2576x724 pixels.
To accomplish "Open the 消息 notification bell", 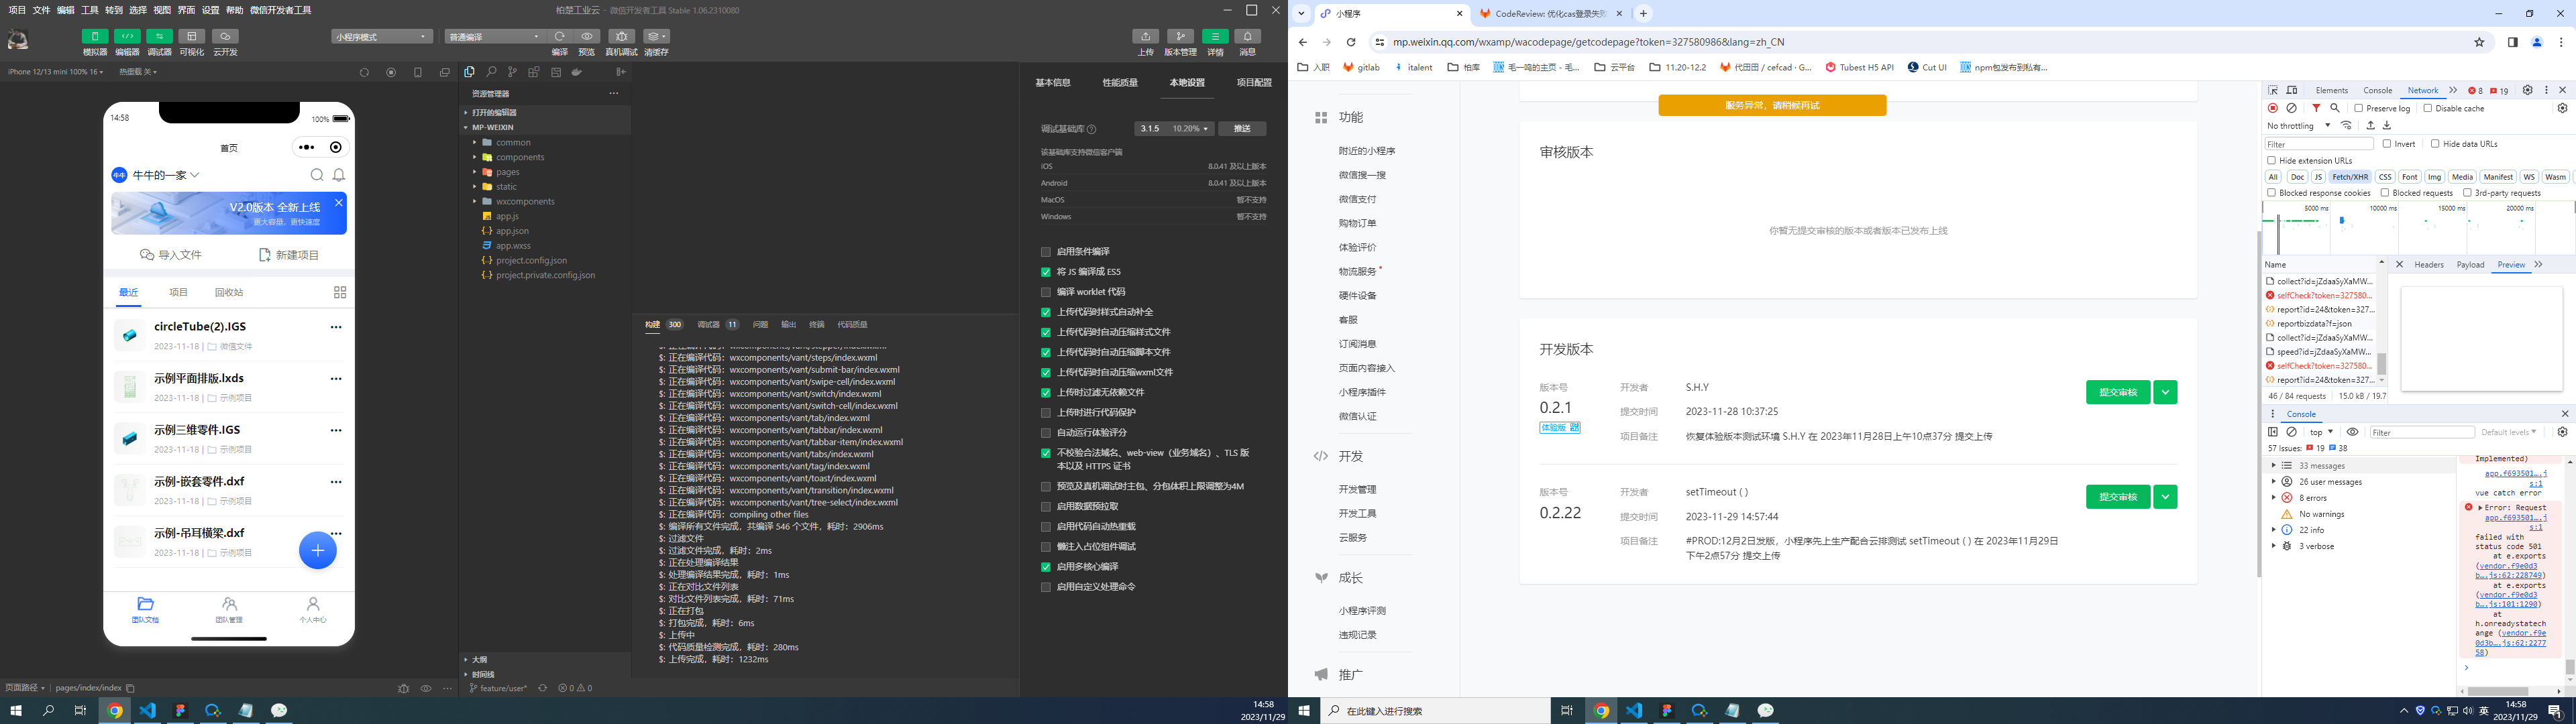I will click(1247, 37).
